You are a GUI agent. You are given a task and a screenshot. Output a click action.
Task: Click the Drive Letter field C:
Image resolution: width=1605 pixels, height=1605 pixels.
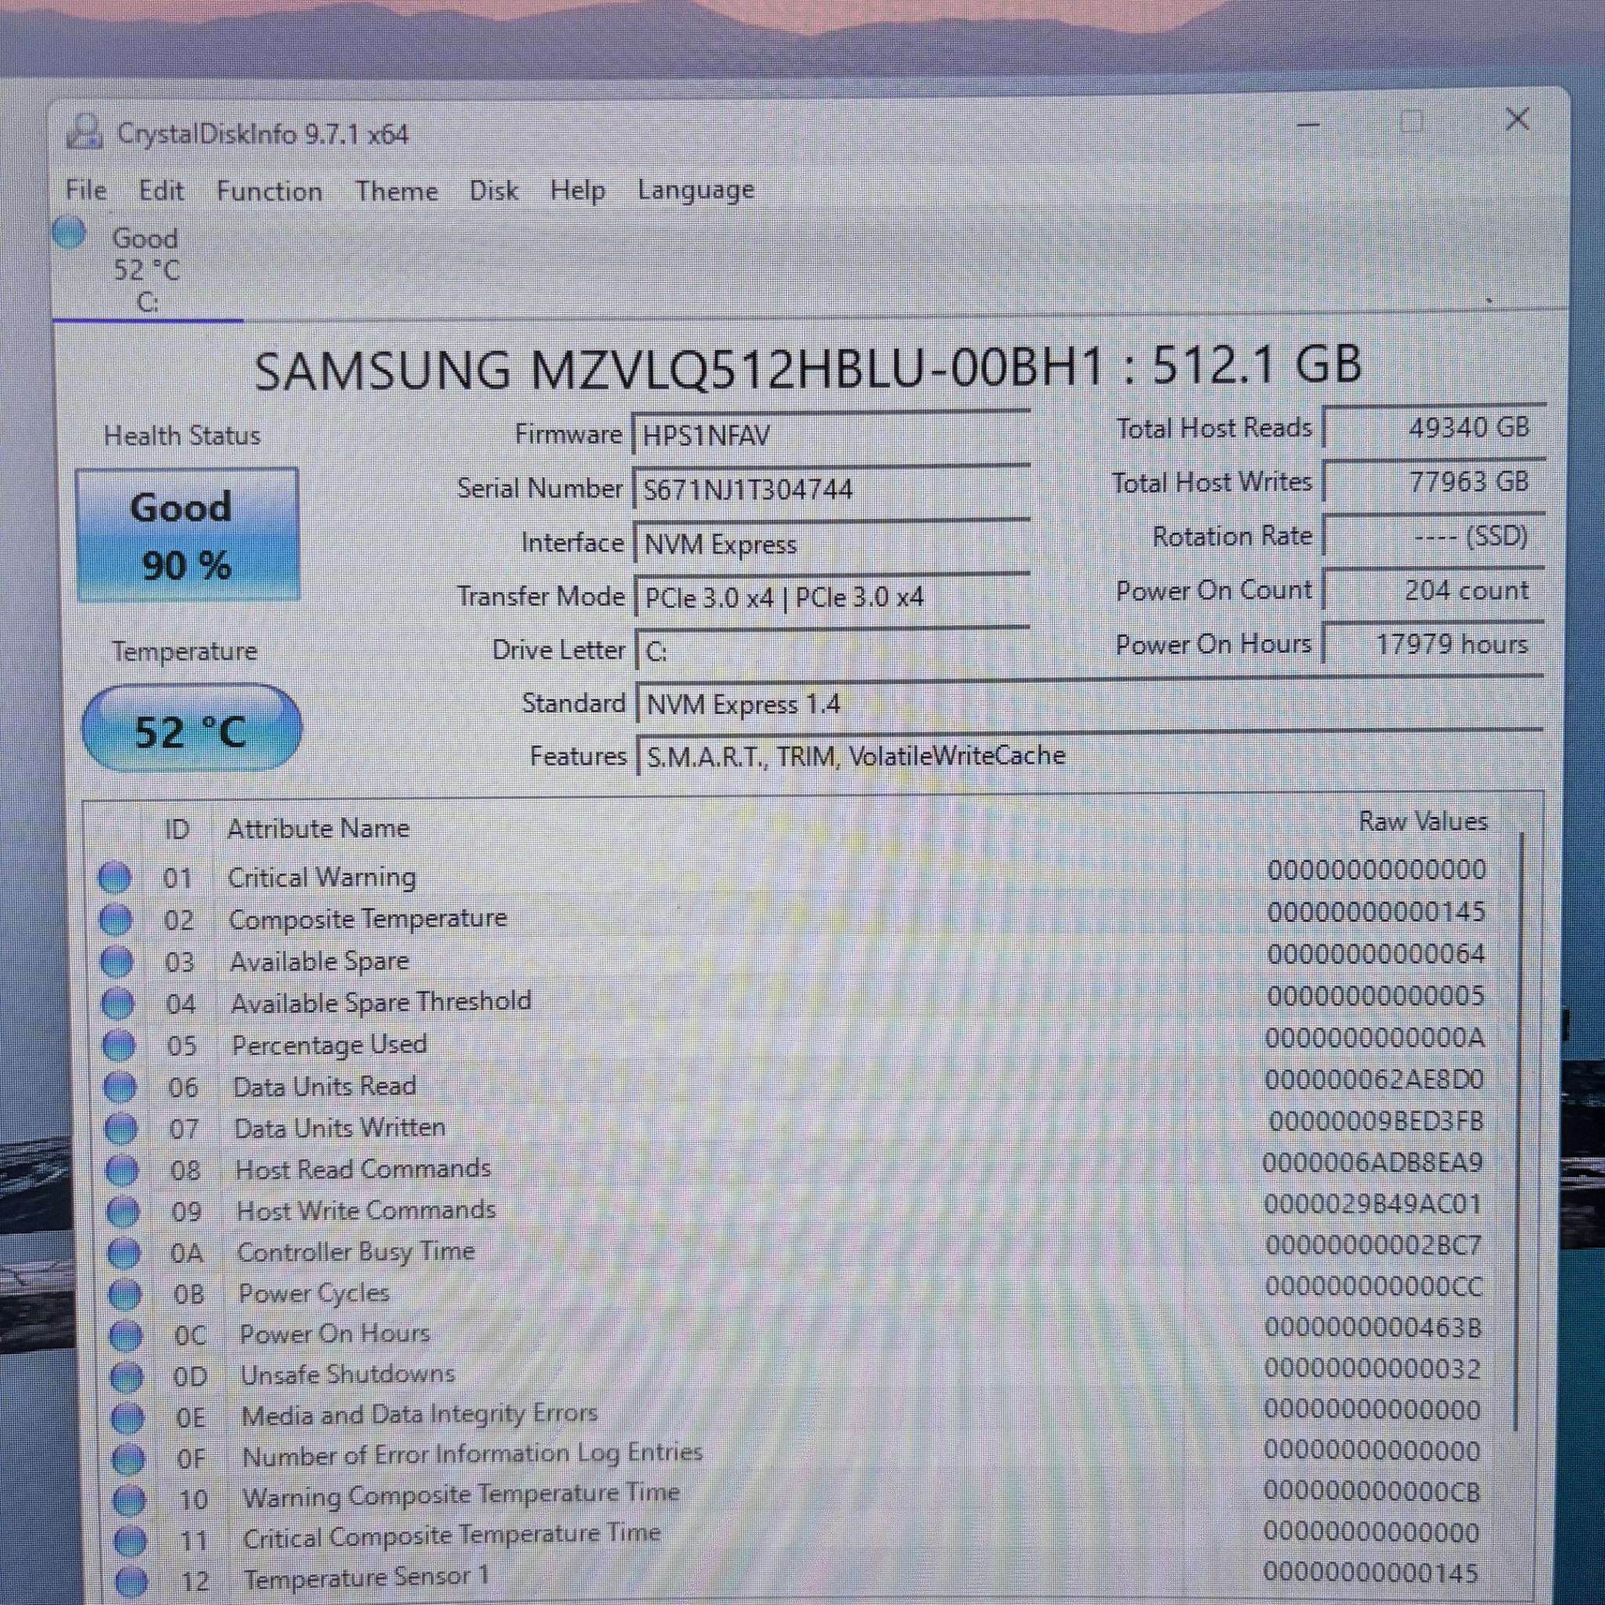(x=832, y=650)
